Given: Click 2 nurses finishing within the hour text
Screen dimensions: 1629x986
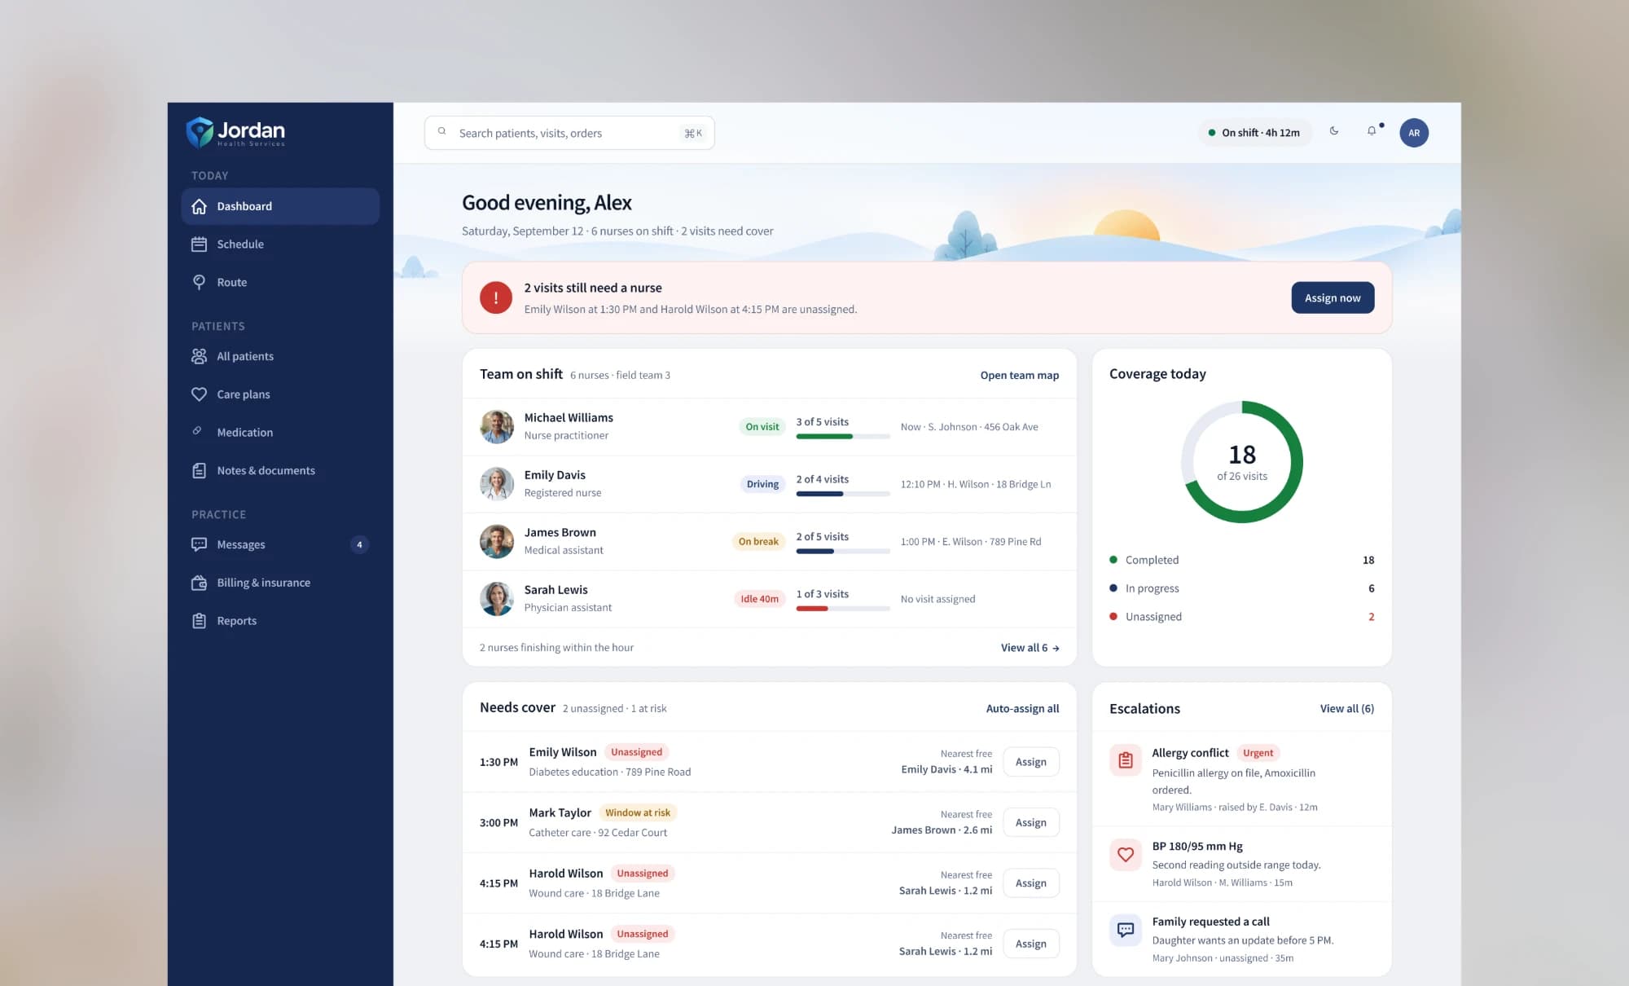Looking at the screenshot, I should point(556,648).
